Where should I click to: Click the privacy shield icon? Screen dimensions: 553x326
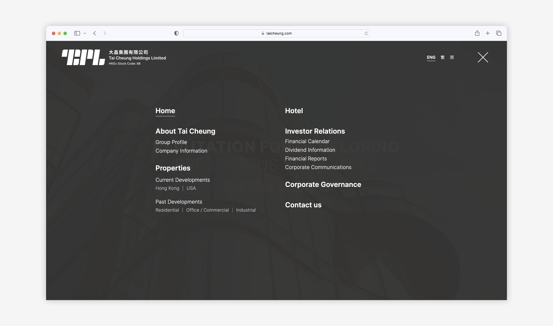tap(176, 33)
